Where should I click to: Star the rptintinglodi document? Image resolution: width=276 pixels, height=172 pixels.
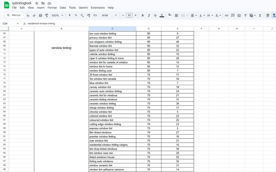[x=37, y=3]
